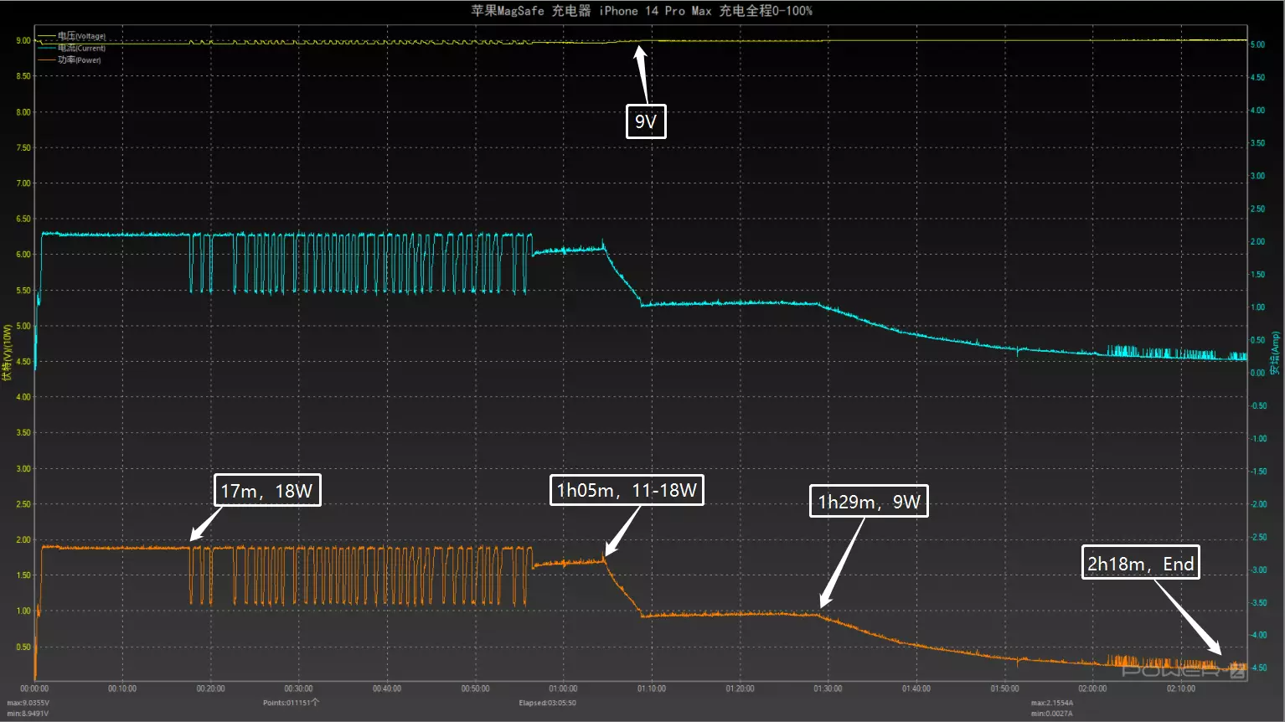Click the 功率(Power) legend entry
This screenshot has width=1285, height=722.
(70, 59)
